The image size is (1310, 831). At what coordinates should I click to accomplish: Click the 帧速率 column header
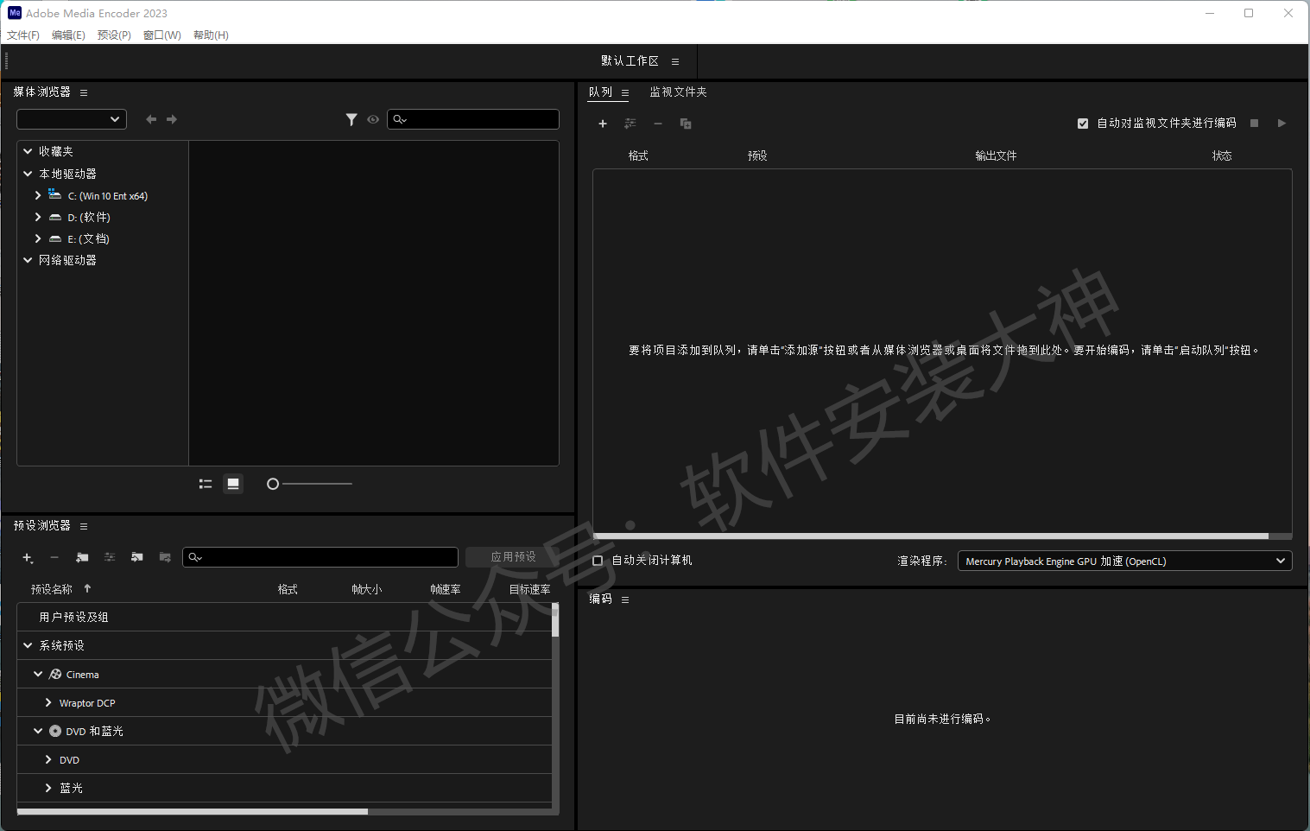coord(446,589)
